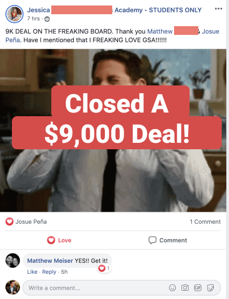229x299 pixels.
Task: Open Jessica's profile name link
Action: coord(38,10)
